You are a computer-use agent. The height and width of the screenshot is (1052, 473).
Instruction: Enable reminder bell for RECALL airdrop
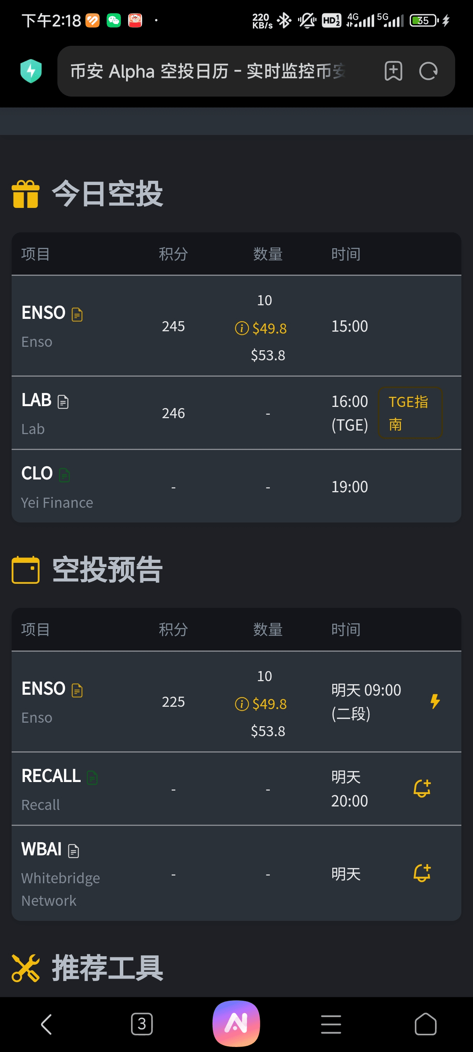422,788
